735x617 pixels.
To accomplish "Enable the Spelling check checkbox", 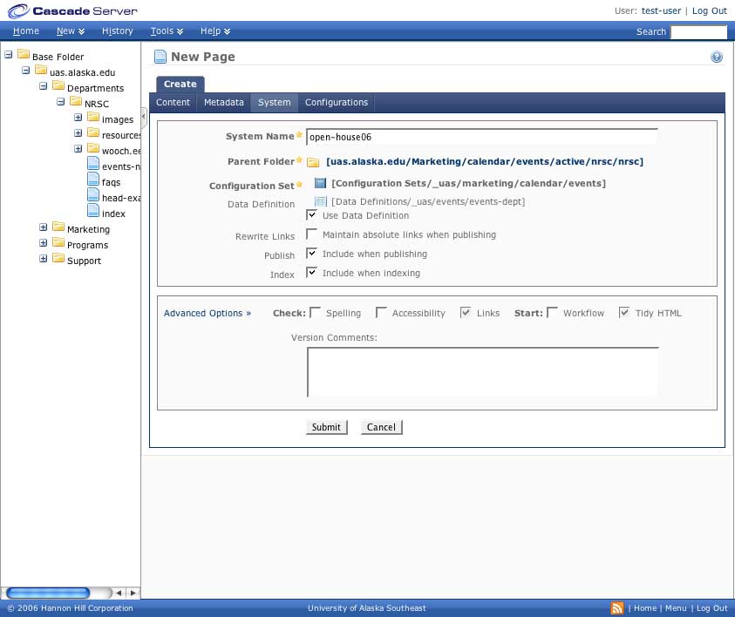I will [316, 313].
